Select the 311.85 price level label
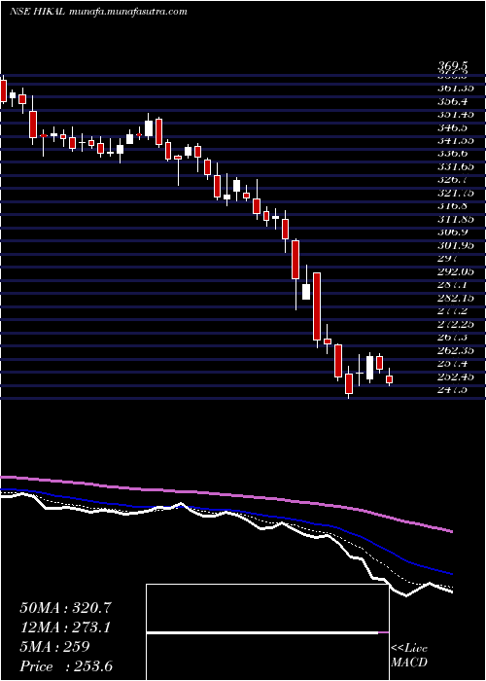 point(456,219)
